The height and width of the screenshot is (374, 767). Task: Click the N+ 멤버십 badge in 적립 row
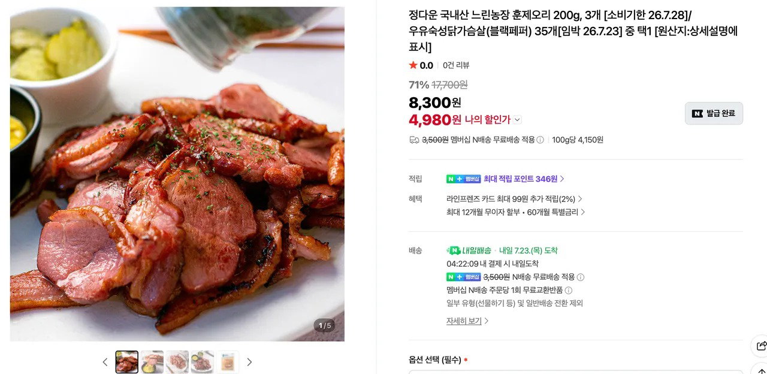click(463, 179)
